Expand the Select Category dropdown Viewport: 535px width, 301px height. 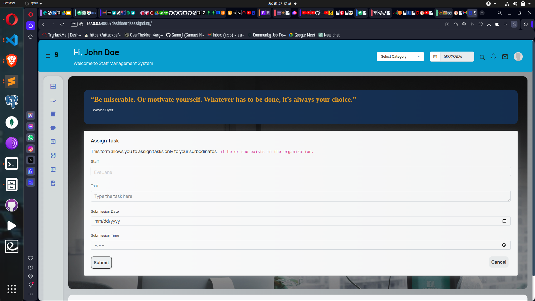coord(400,57)
